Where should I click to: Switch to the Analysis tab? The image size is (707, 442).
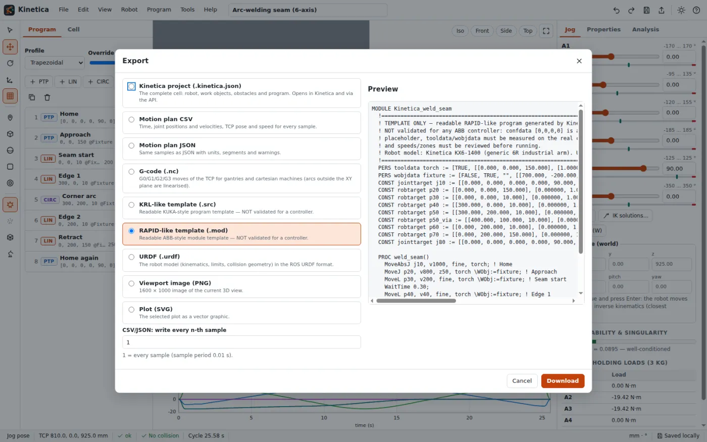click(x=645, y=29)
